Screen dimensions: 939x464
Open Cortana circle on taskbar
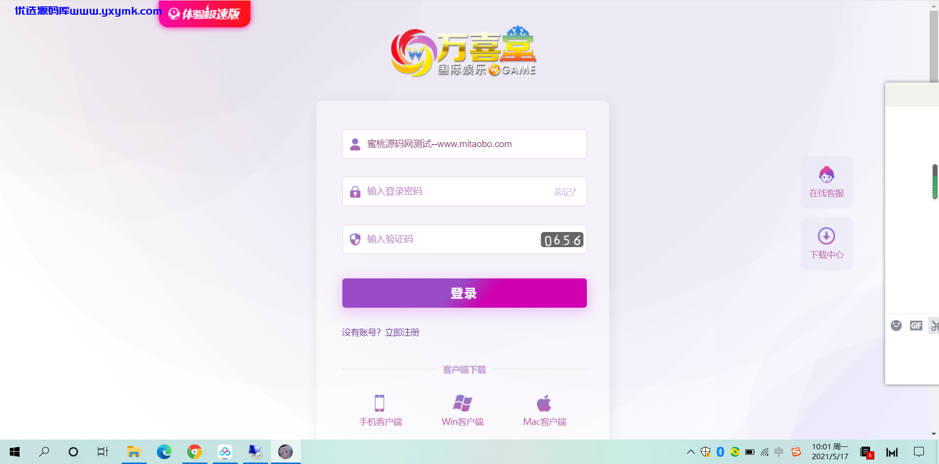(73, 452)
